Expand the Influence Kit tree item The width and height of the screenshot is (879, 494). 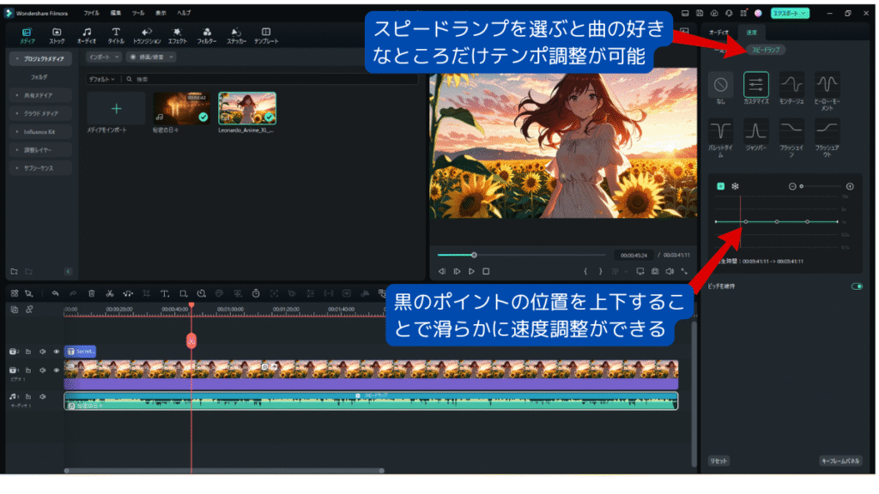click(x=40, y=132)
